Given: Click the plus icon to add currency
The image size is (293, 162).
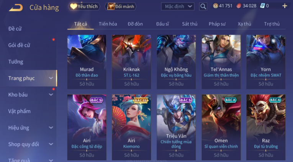Looking at the screenshot, I should click(285, 6).
